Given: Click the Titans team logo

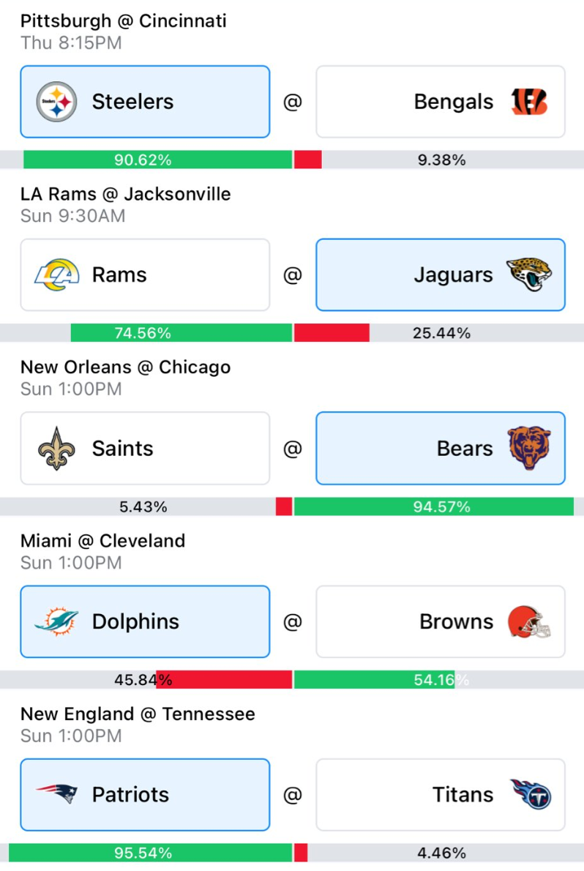Looking at the screenshot, I should pos(530,794).
